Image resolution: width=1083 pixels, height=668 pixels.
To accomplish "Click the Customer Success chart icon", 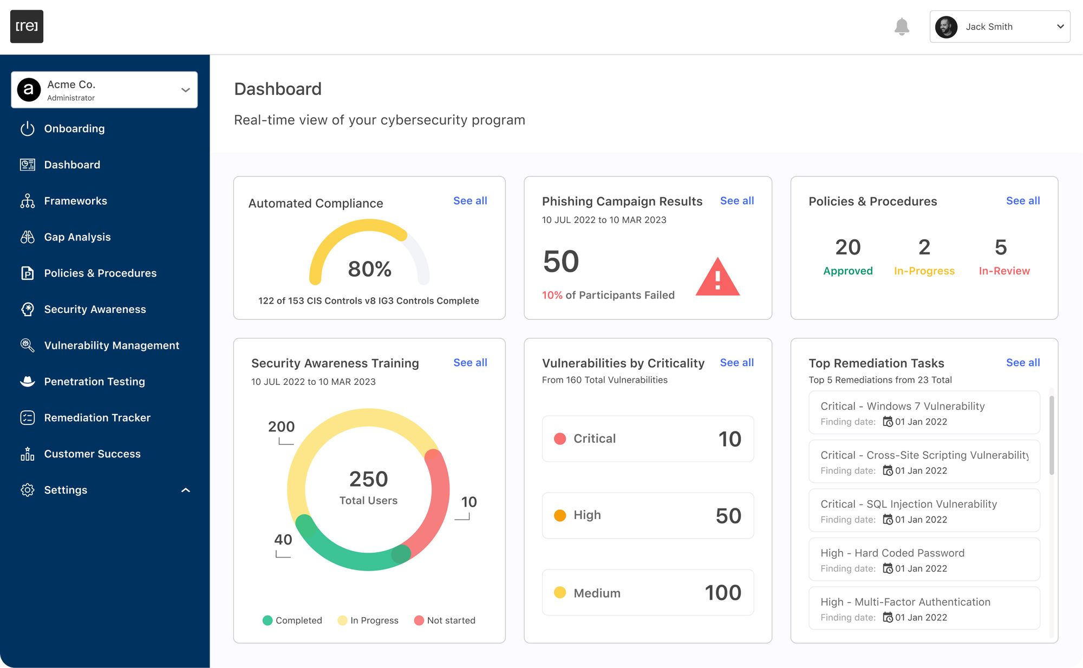I will (27, 454).
